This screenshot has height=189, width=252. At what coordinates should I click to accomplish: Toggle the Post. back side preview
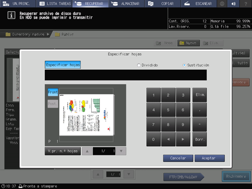click(x=53, y=104)
